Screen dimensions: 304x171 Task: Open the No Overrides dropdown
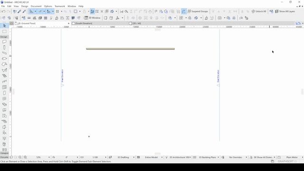pos(246,157)
